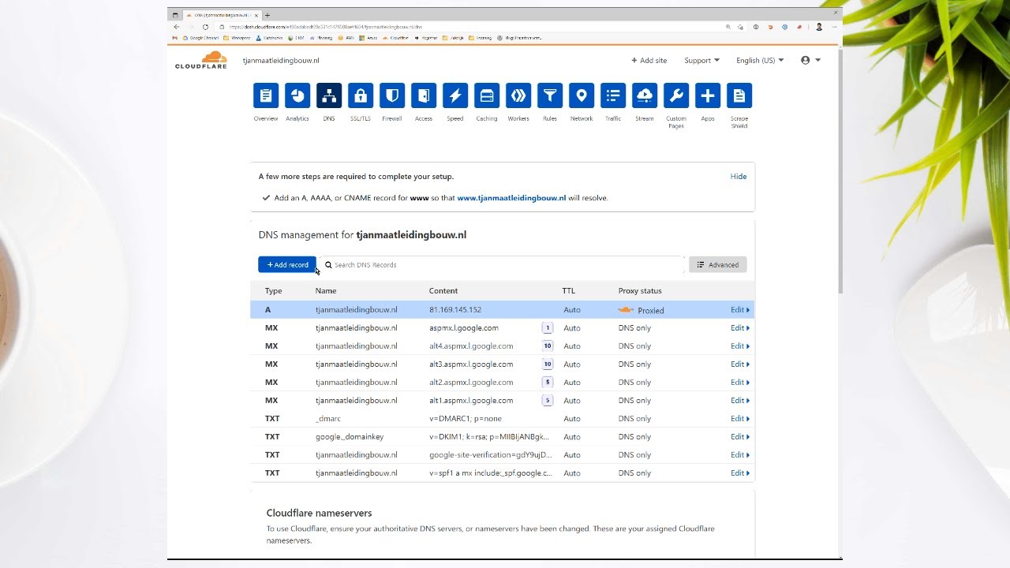The height and width of the screenshot is (568, 1010).
Task: Open the Apps plus icon
Action: click(708, 95)
